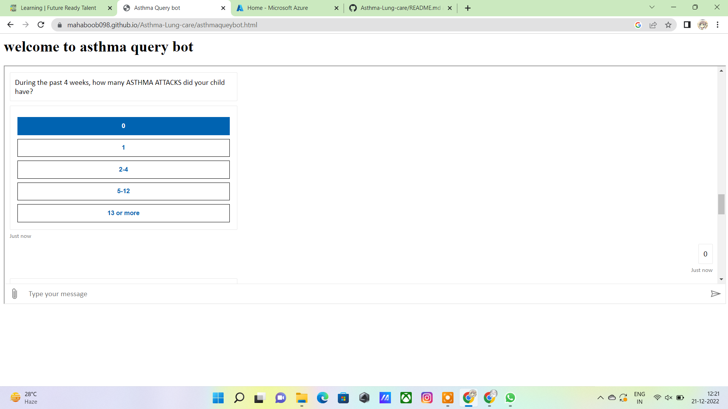Click the share page icon
The height and width of the screenshot is (409, 728).
coord(653,25)
